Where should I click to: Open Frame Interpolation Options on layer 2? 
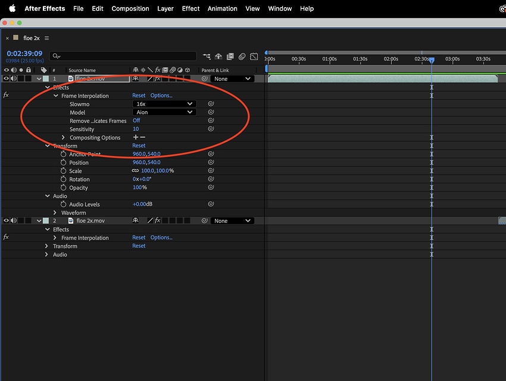(161, 238)
